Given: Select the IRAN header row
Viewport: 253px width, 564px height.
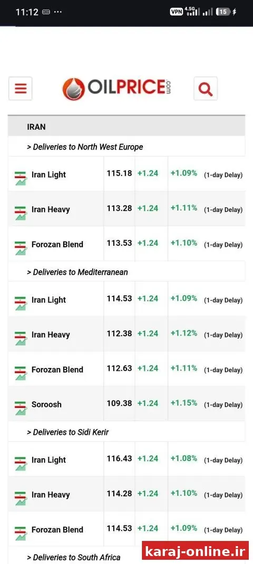Looking at the screenshot, I should [126, 127].
